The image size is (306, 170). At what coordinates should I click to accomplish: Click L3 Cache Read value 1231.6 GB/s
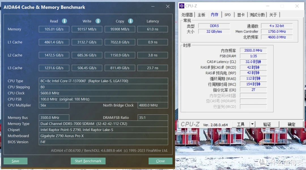[x=54, y=68]
